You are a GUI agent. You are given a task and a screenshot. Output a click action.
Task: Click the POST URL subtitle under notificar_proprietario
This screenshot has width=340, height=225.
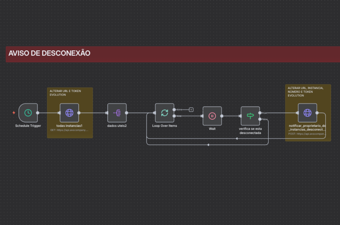[x=307, y=134]
